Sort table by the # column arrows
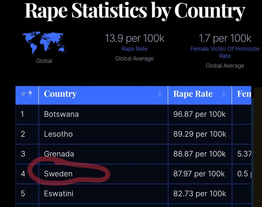The image size is (262, 207). pos(30,94)
